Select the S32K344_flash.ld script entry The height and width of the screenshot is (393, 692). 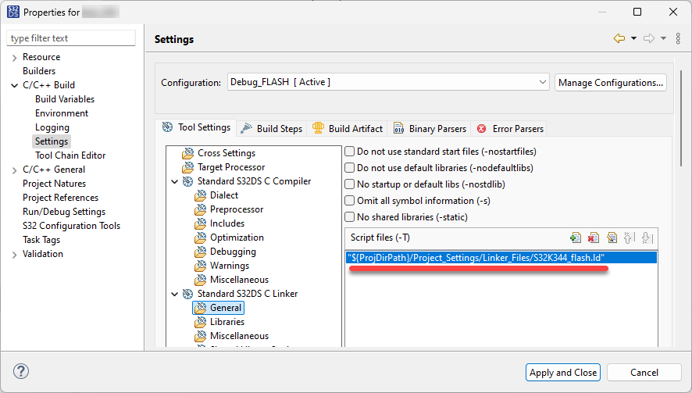(501, 257)
